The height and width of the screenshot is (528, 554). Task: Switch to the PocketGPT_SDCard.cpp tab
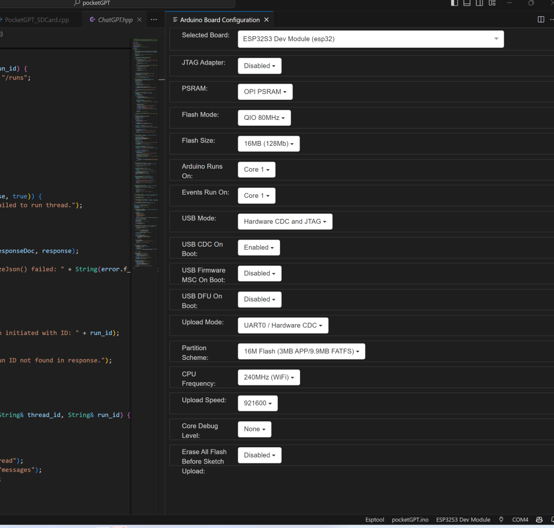pos(37,20)
